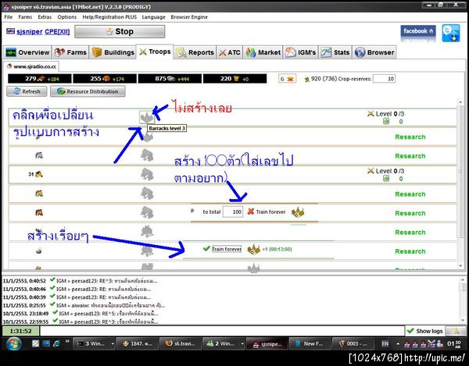Launch Internet Explorer from quick launch

pos(56,343)
